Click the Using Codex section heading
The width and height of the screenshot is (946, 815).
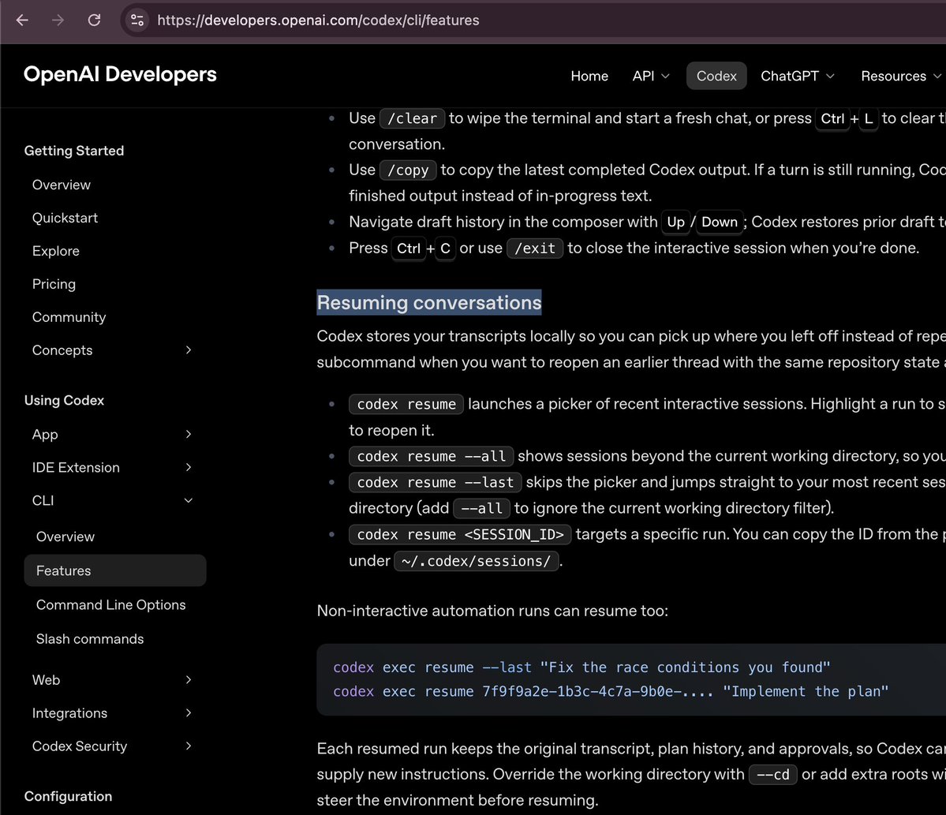point(64,401)
